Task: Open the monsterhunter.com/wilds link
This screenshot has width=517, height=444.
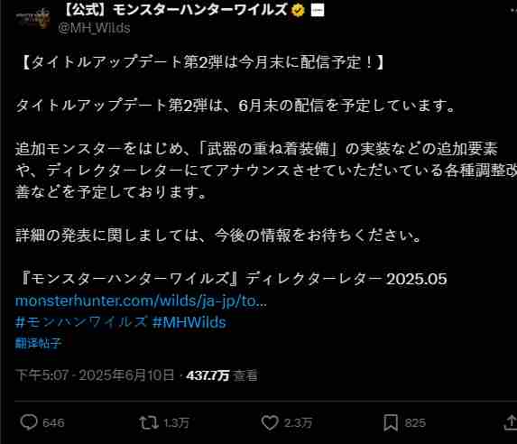Action: pyautogui.click(x=141, y=301)
